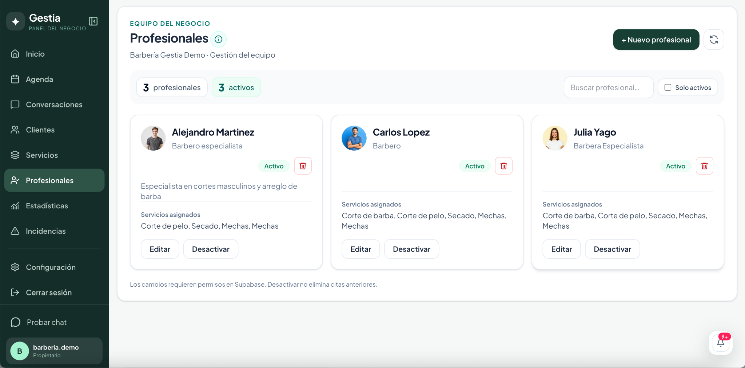
Task: Open Configuración settings
Action: click(x=54, y=267)
